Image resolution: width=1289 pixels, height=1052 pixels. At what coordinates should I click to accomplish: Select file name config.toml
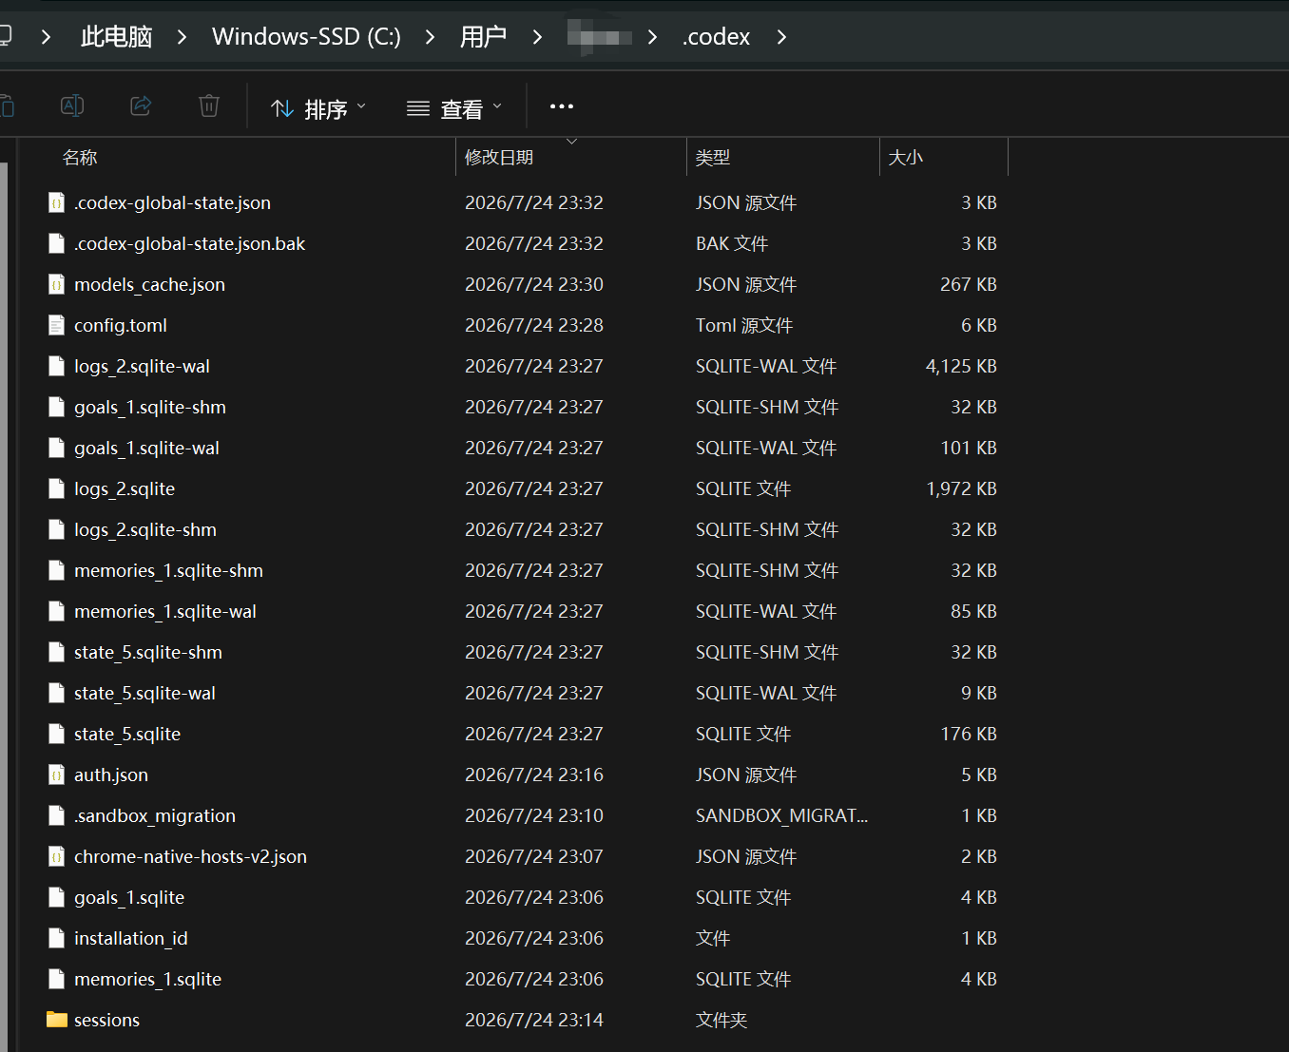tap(121, 325)
